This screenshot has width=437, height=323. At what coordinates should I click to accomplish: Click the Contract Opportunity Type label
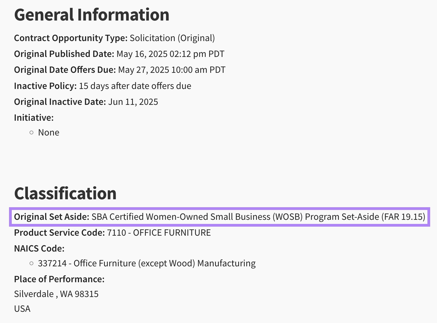(x=71, y=38)
